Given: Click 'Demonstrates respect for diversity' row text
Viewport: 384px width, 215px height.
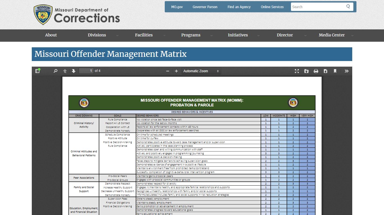Looking at the screenshot, I should [156, 184].
